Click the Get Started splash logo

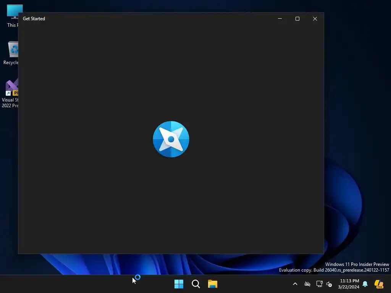171,139
